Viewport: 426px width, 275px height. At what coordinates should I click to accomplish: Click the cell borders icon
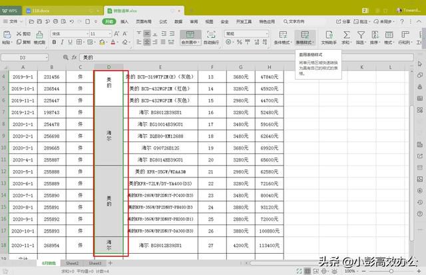click(79, 42)
